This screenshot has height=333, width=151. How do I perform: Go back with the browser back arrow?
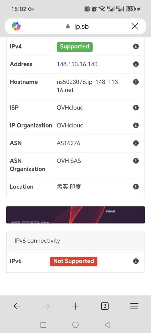click(17, 306)
